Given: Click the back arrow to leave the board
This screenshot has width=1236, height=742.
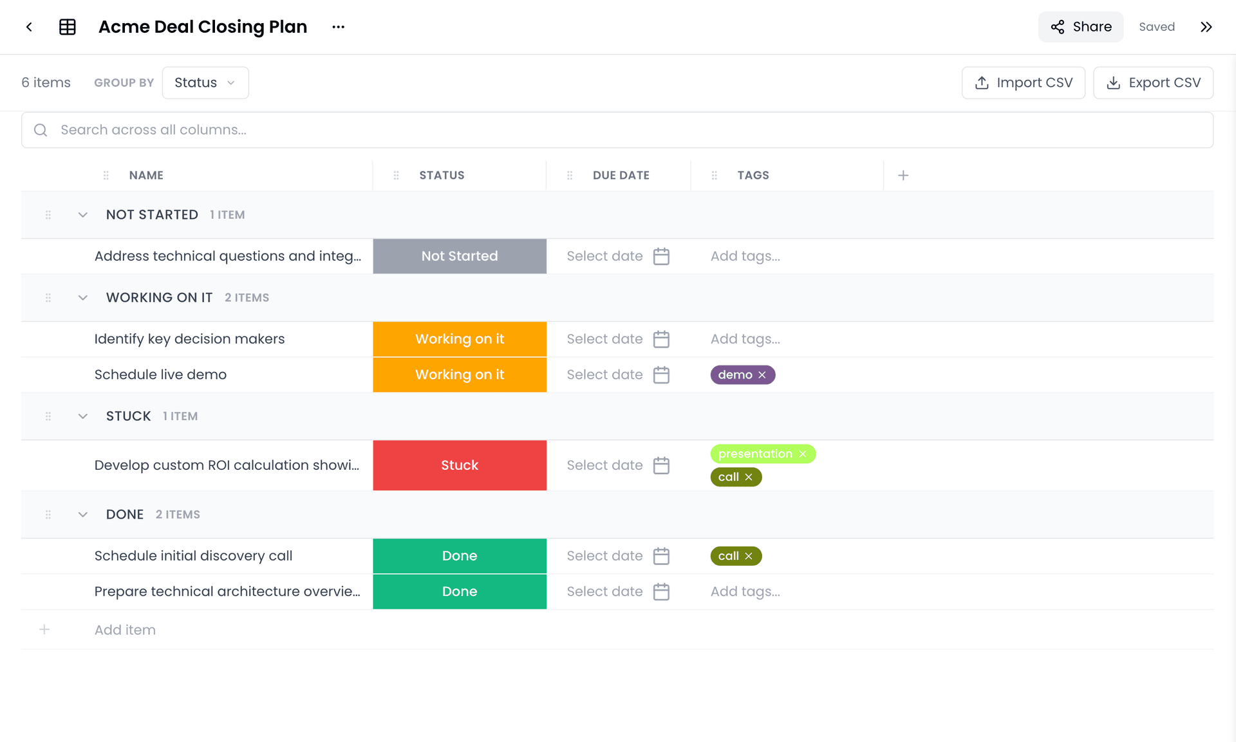Looking at the screenshot, I should [29, 27].
